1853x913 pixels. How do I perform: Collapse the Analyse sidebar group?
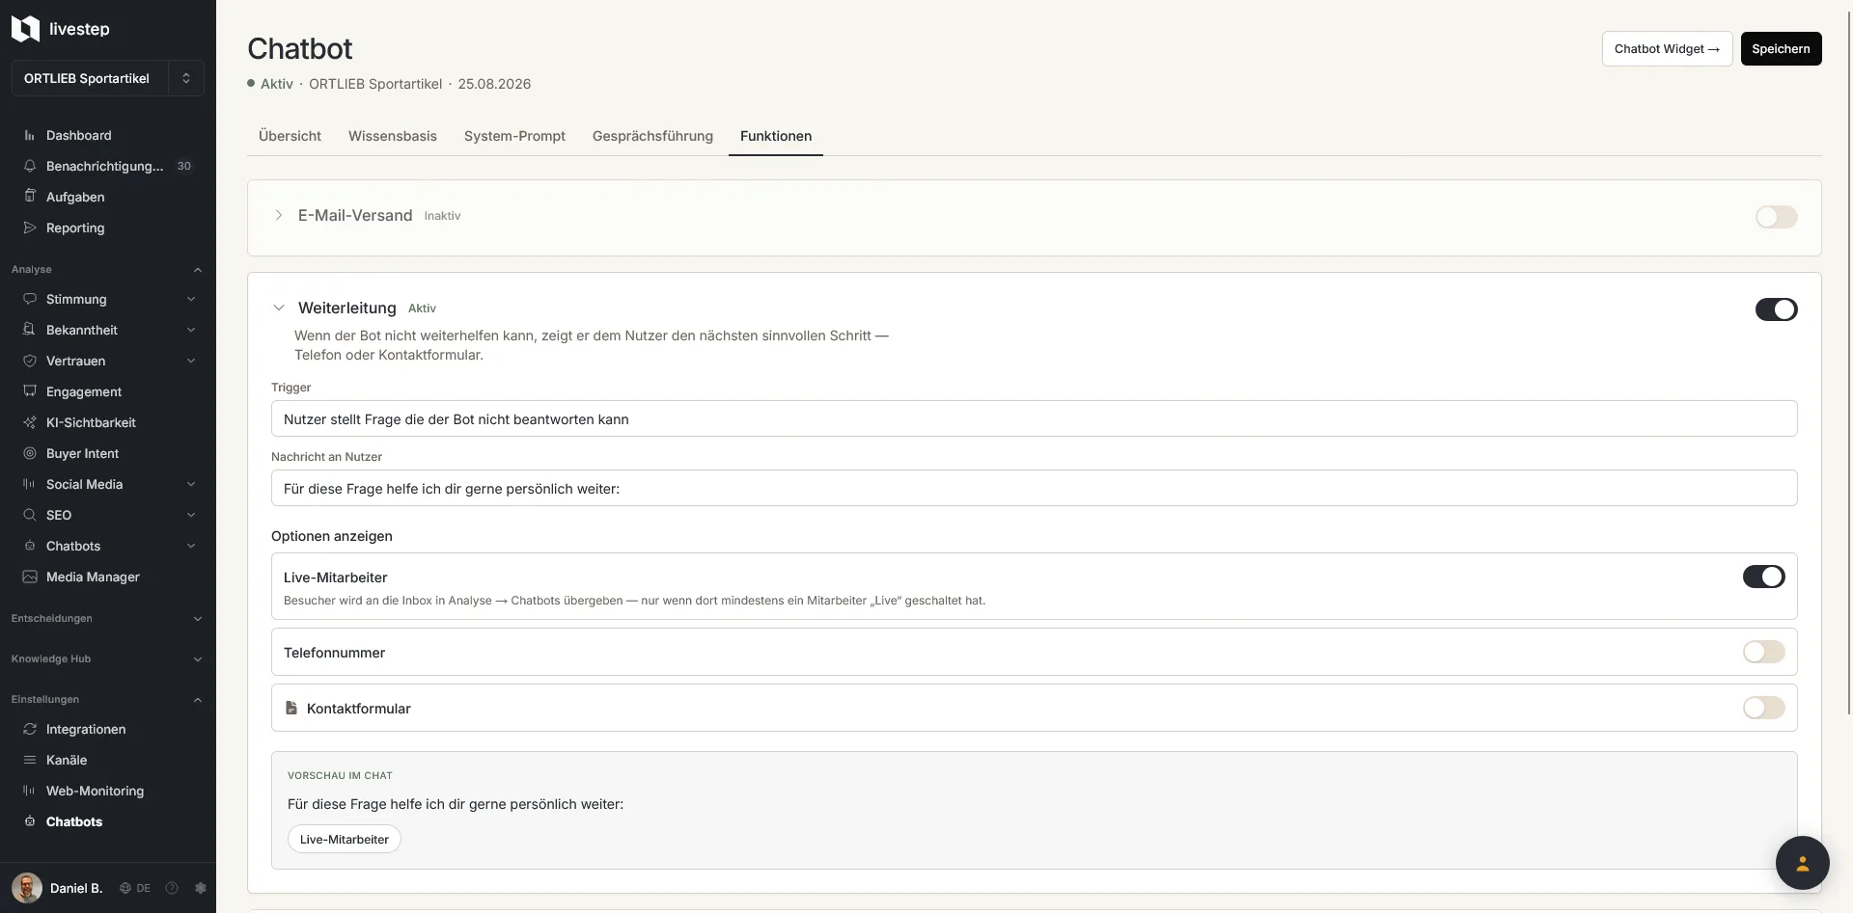point(107,269)
